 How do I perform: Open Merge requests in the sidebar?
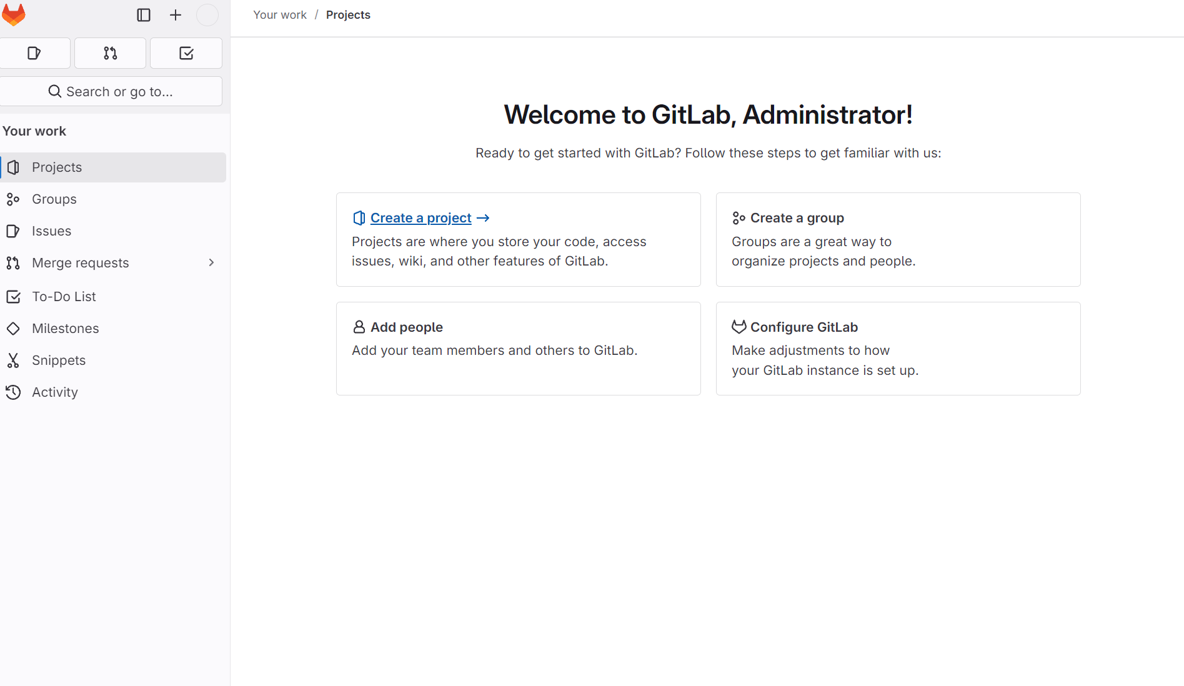tap(113, 263)
